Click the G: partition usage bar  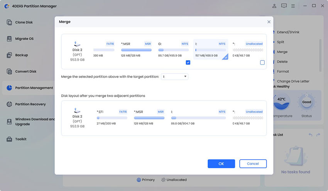[x=173, y=50]
